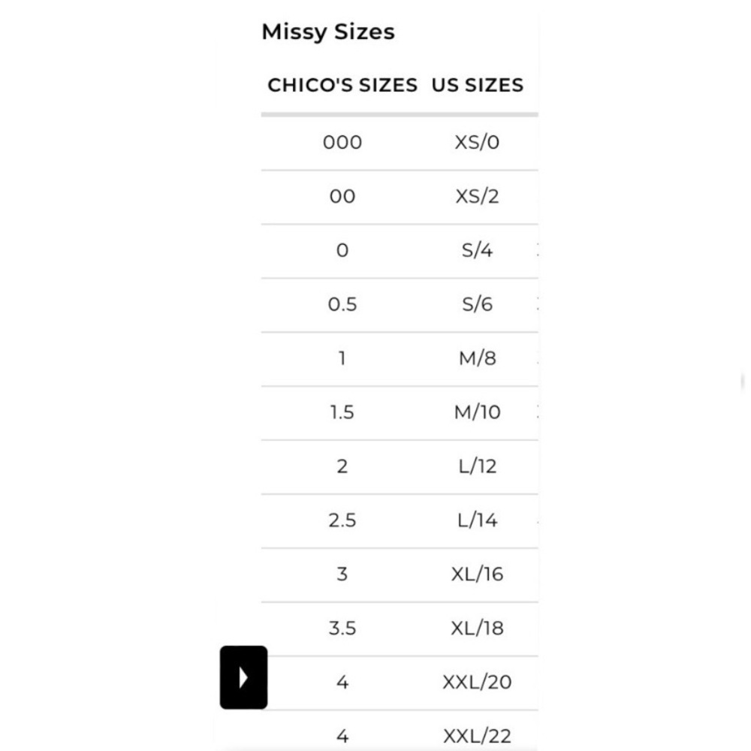This screenshot has height=751, width=751.
Task: Click the CHICO'S SIZES column header
Action: tap(342, 85)
